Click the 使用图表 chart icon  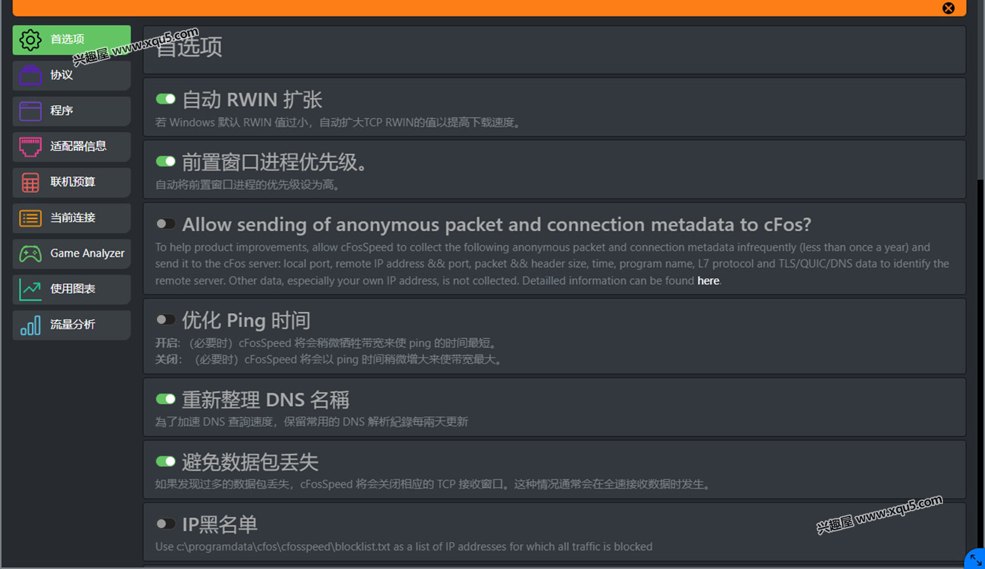30,289
